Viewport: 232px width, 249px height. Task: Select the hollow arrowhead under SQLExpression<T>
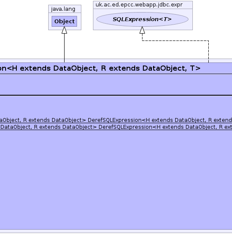[142, 30]
